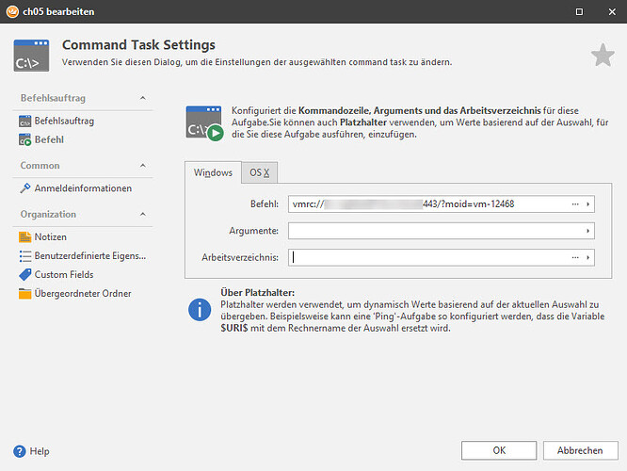
Task: Switch to the OS X tab
Action: [x=259, y=173]
